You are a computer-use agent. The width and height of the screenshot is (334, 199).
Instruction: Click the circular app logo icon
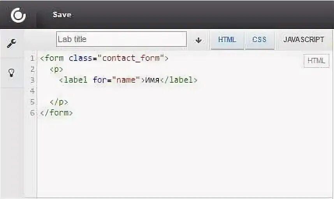[18, 15]
